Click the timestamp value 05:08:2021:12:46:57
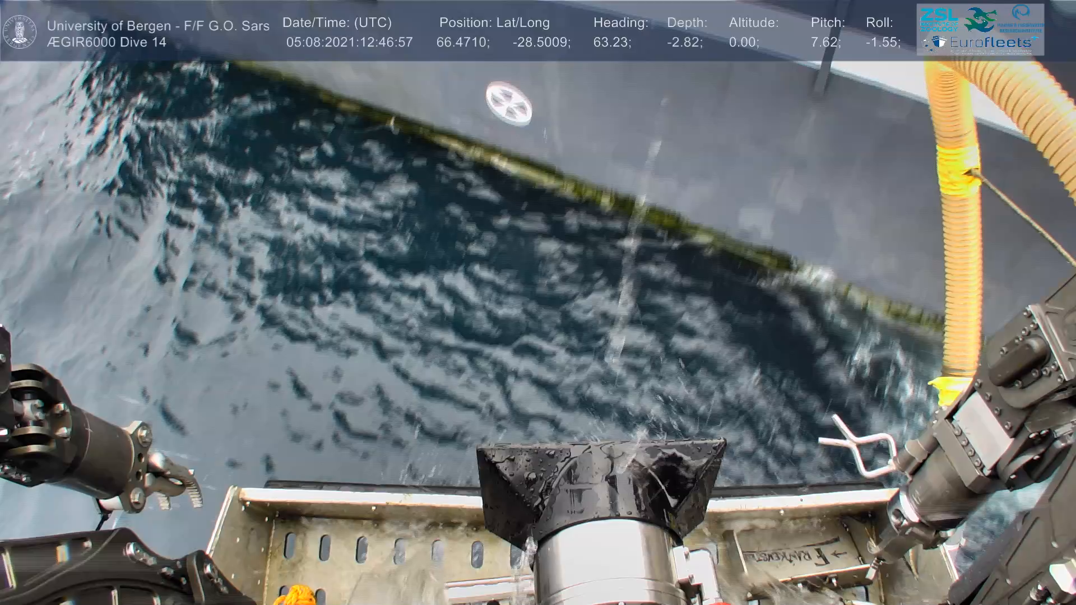 pos(349,43)
